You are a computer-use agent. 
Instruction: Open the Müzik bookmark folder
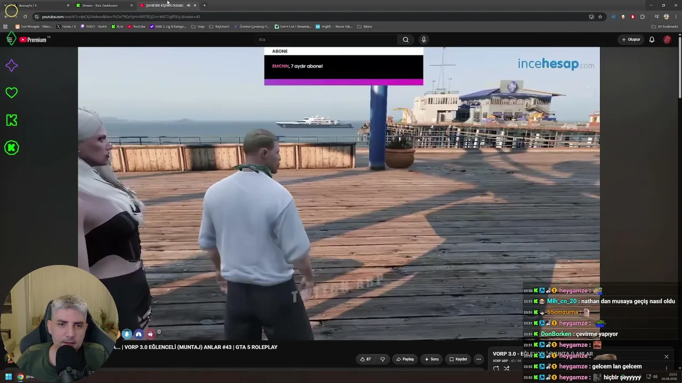365,27
